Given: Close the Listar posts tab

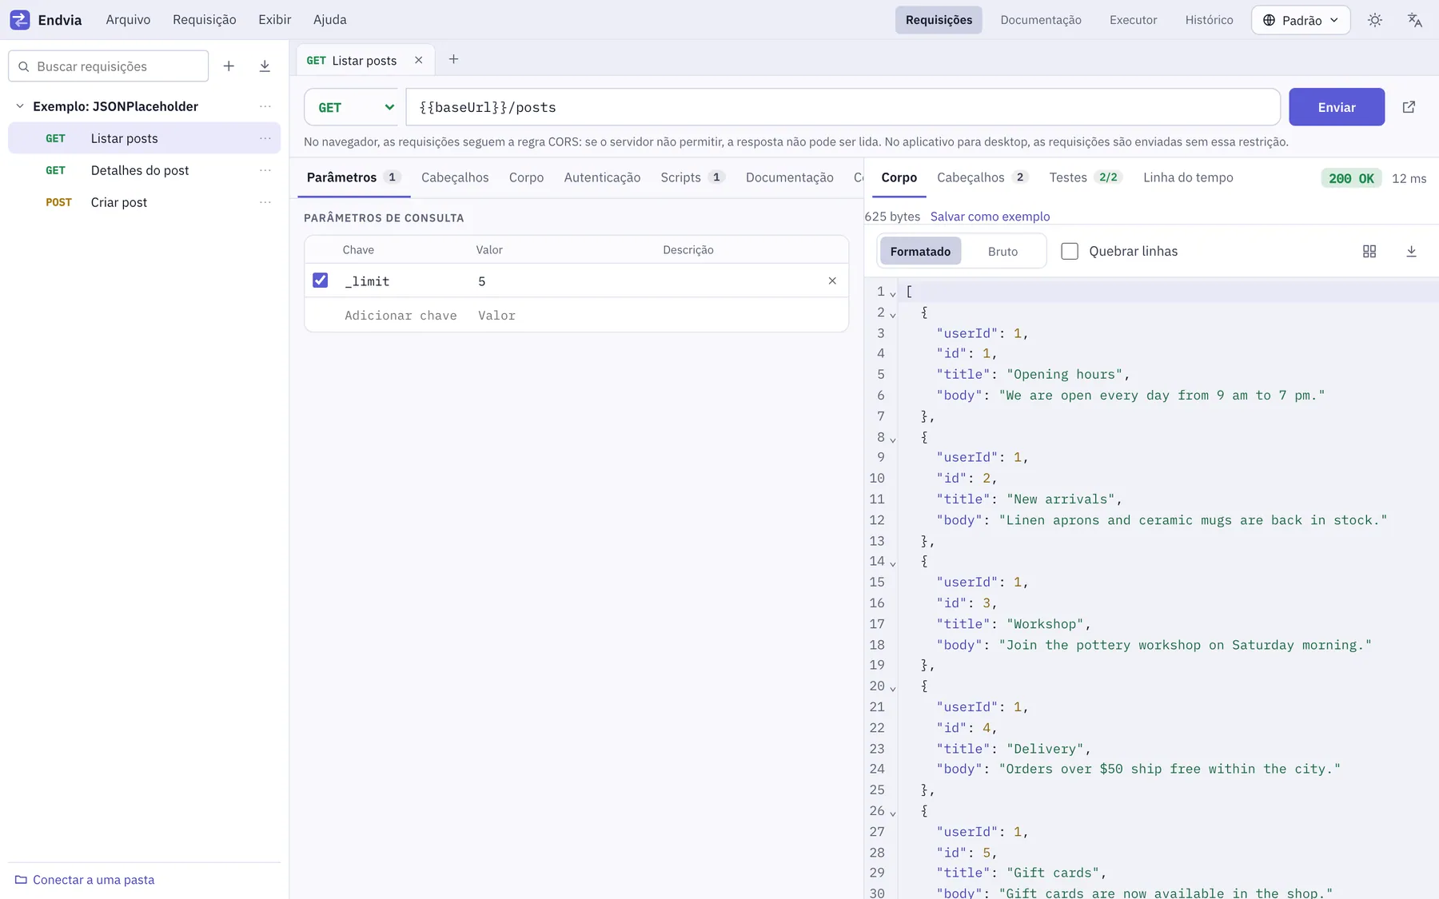Looking at the screenshot, I should click(x=418, y=60).
